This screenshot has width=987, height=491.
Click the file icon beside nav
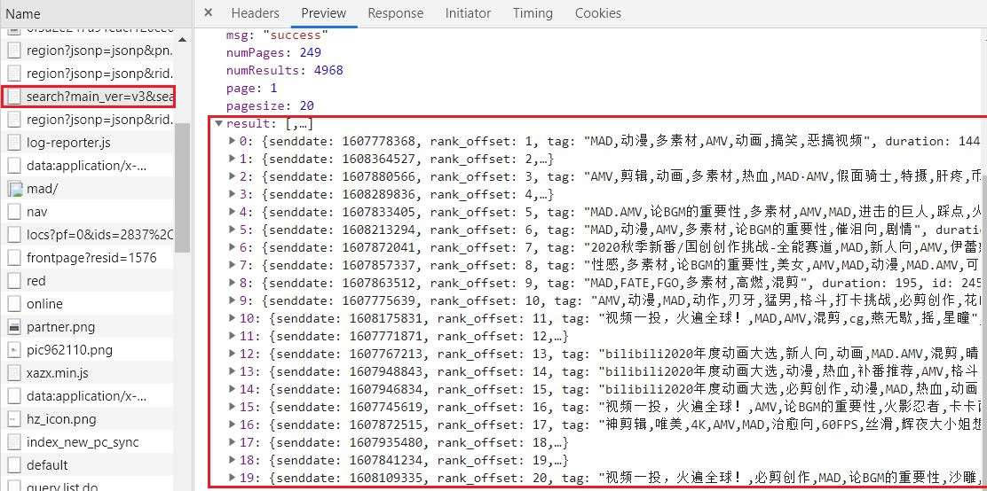pyautogui.click(x=14, y=212)
